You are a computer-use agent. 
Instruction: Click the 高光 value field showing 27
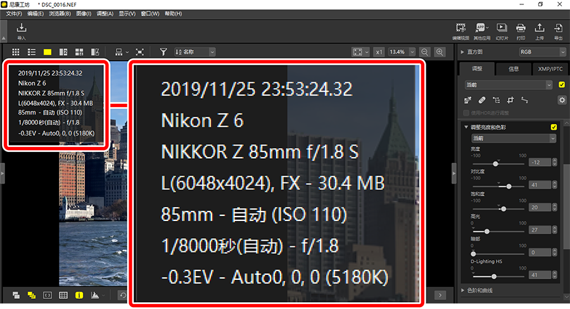tap(540, 230)
